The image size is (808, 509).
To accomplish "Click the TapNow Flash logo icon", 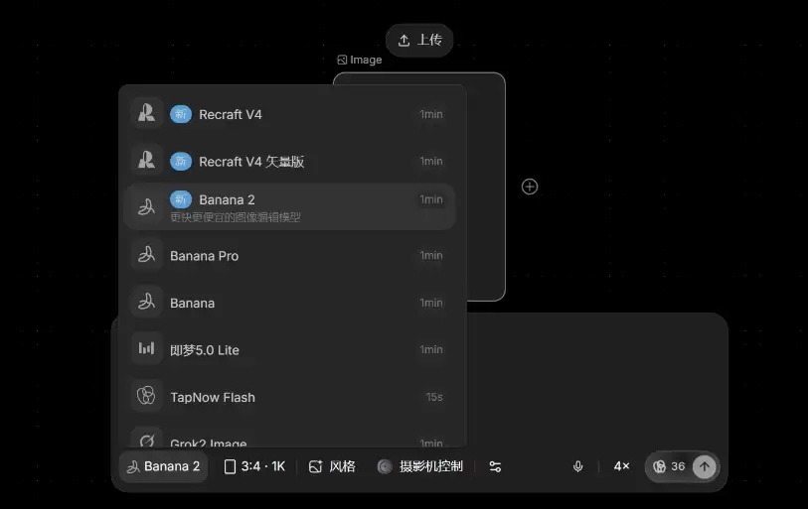I will pyautogui.click(x=146, y=396).
